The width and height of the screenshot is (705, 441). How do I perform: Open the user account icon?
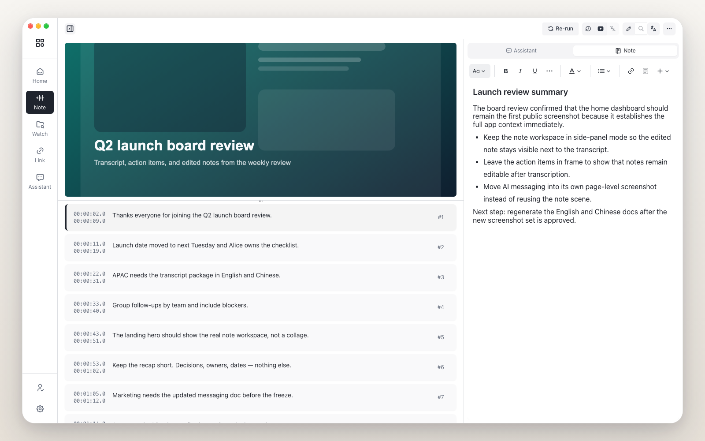coord(40,388)
